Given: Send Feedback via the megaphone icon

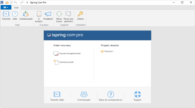Looking at the screenshot, I should point(48,16).
